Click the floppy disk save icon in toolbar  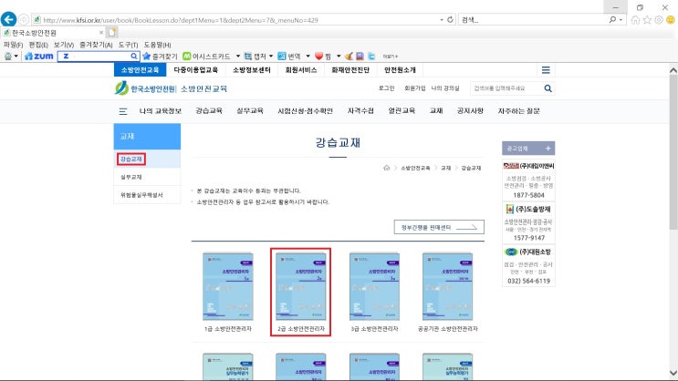tap(360, 57)
